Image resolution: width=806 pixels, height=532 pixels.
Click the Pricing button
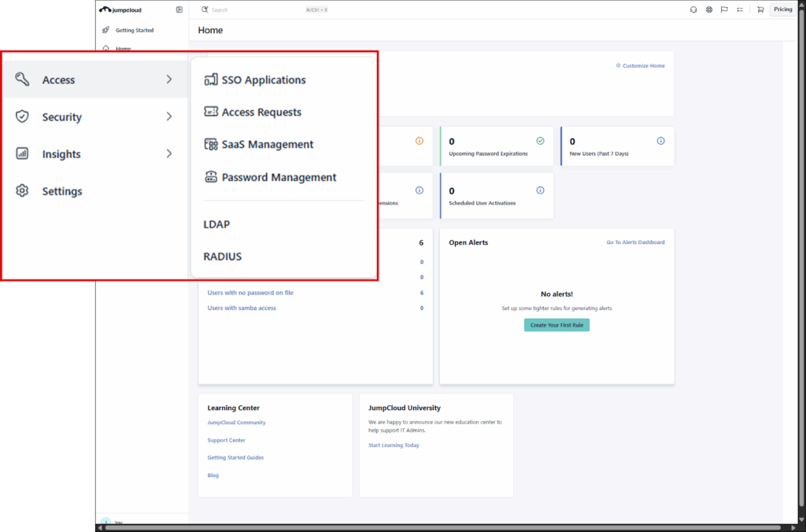coord(782,9)
